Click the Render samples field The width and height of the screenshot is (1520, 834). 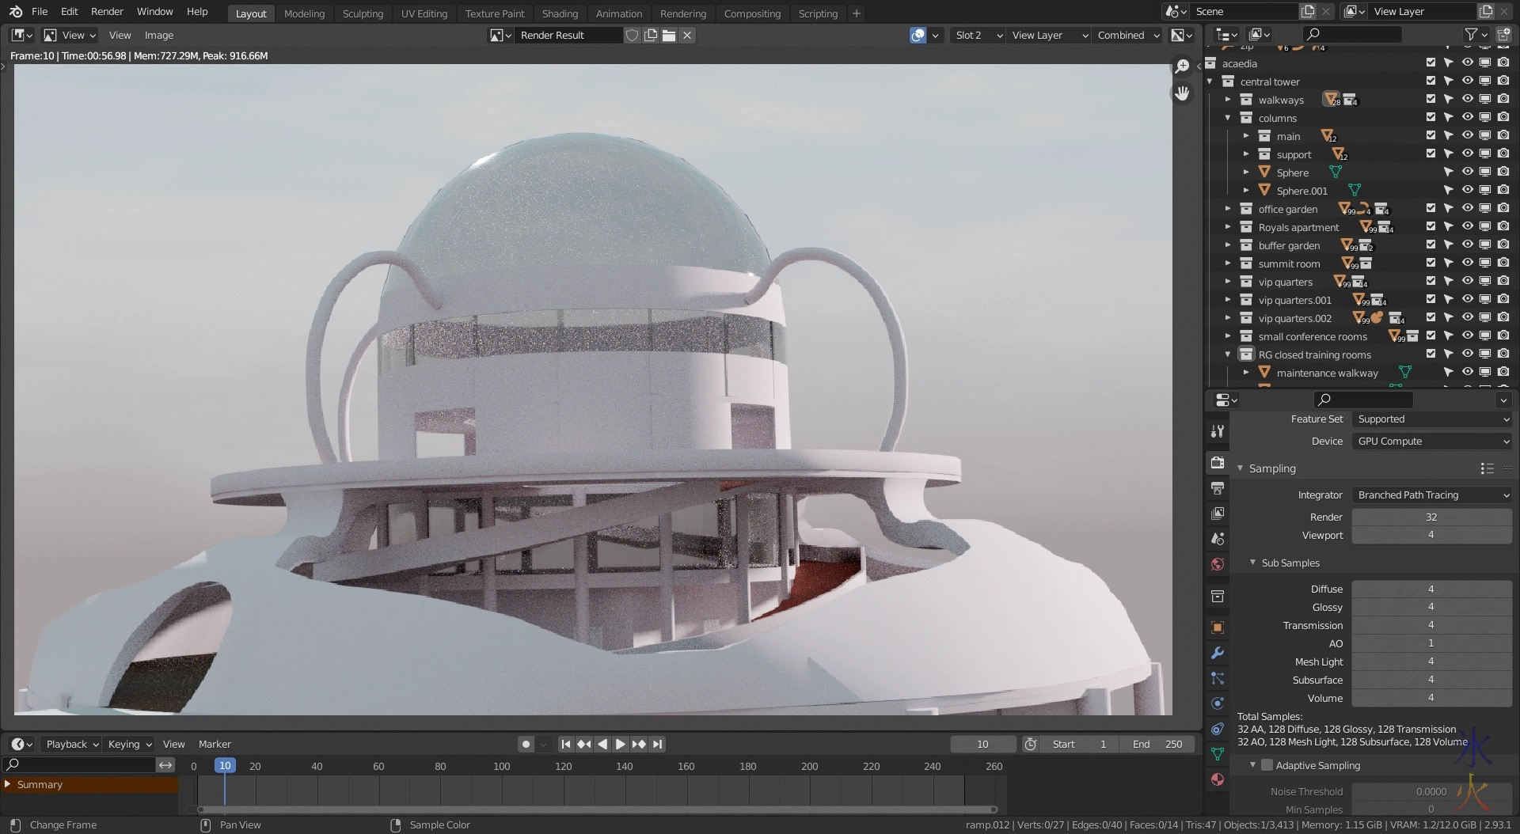click(1431, 517)
